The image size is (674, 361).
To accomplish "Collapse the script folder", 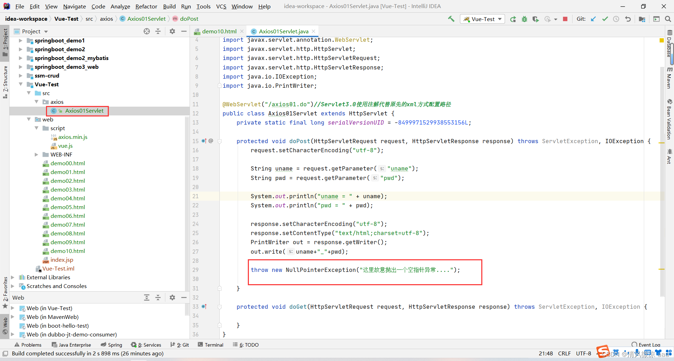I will coord(36,128).
